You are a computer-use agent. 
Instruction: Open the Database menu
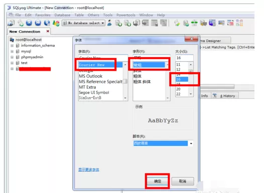(x=62, y=15)
